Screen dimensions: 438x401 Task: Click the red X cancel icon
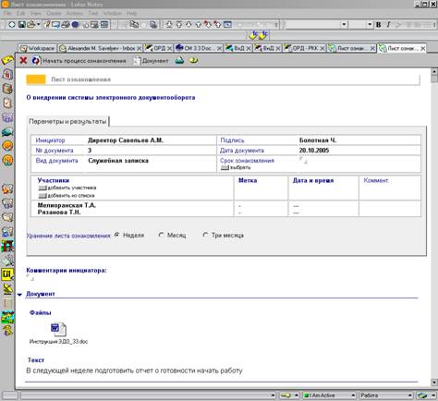click(x=23, y=60)
